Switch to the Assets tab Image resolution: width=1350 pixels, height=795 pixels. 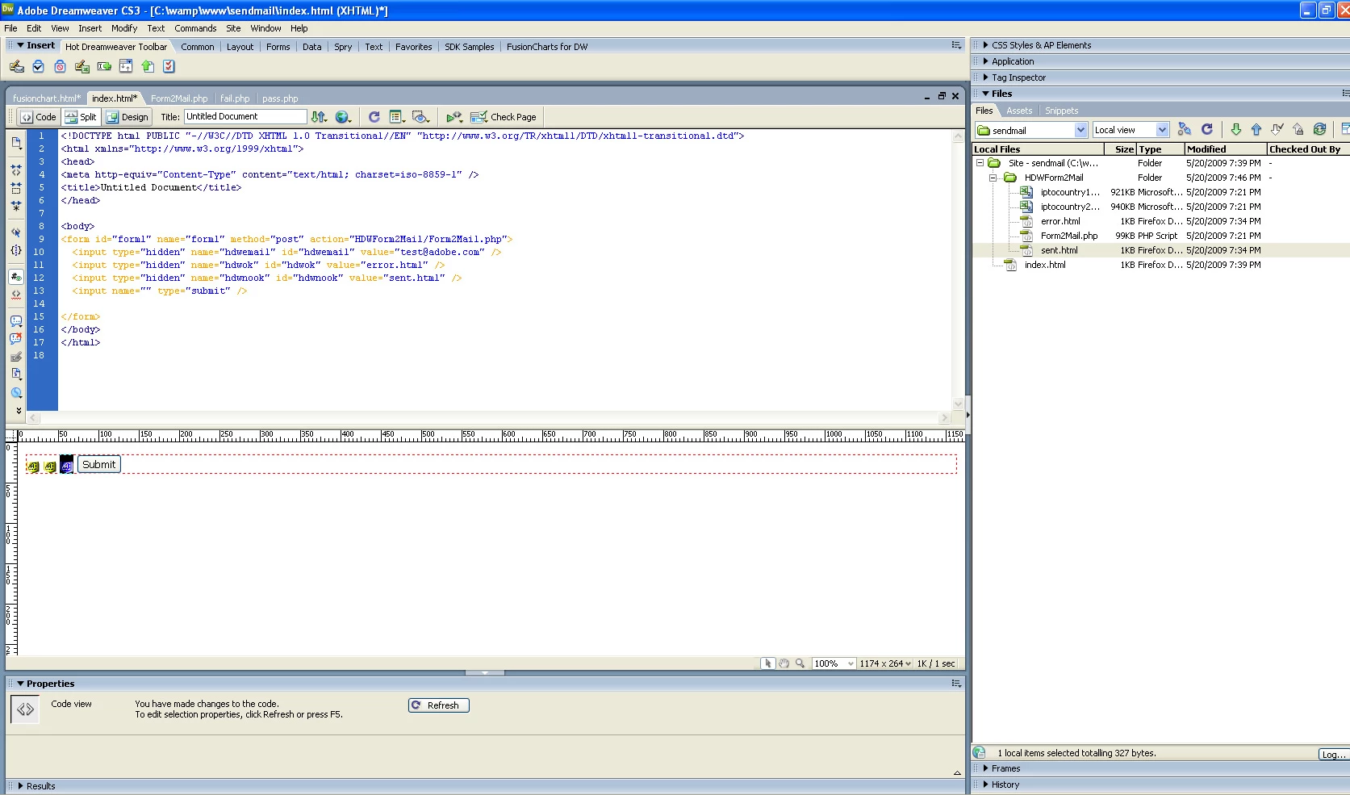[1019, 111]
